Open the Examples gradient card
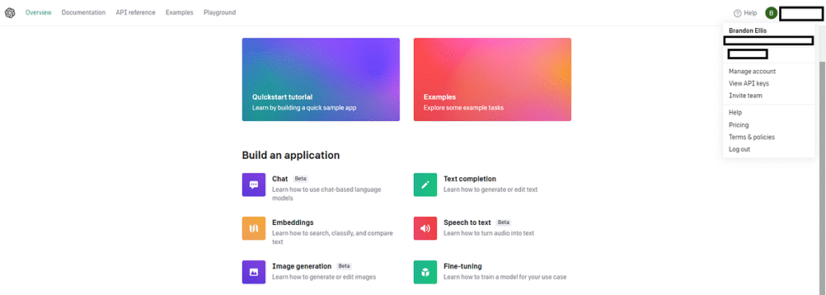The height and width of the screenshot is (295, 826). (492, 80)
